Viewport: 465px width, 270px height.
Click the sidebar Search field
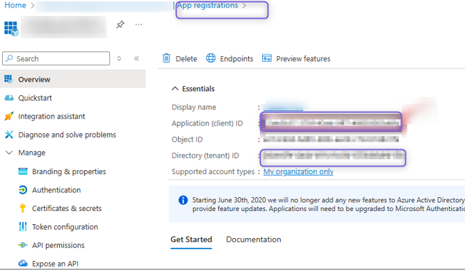(56, 58)
